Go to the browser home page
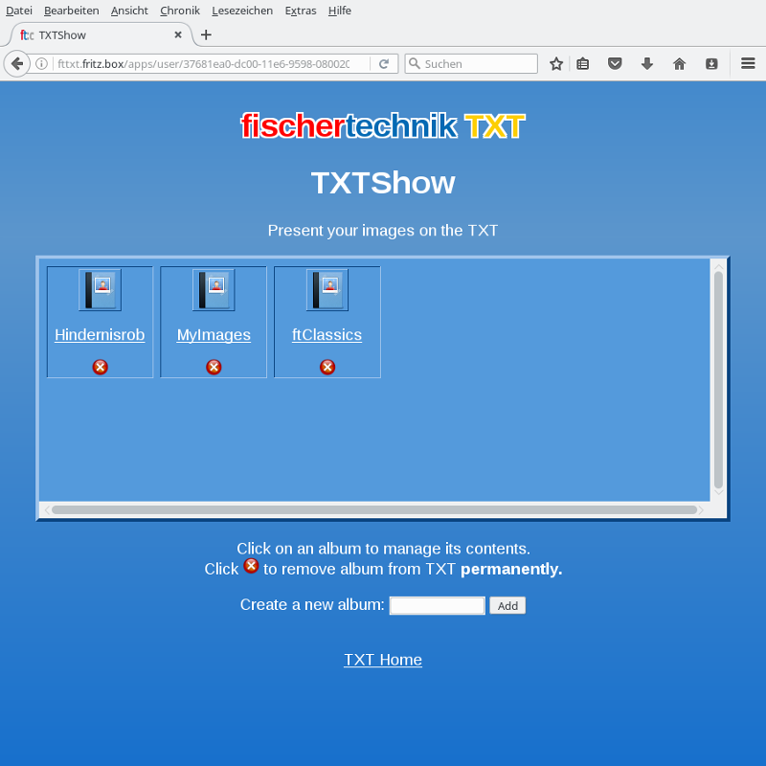The height and width of the screenshot is (766, 766). click(x=679, y=64)
